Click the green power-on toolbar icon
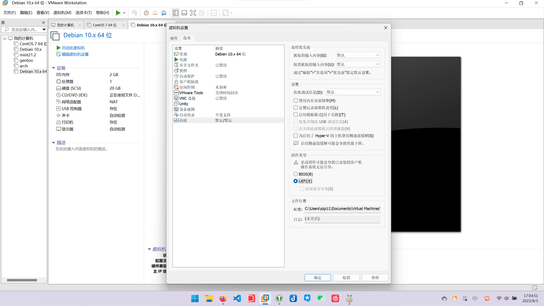 click(x=118, y=13)
